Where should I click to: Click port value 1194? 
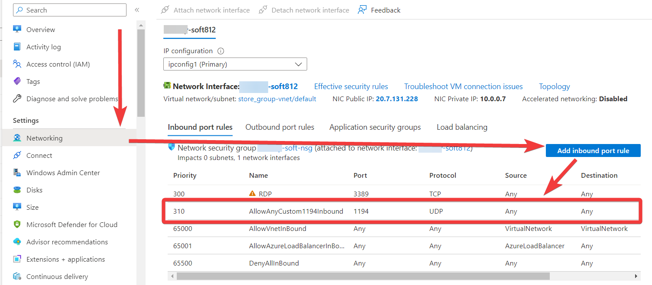point(361,211)
